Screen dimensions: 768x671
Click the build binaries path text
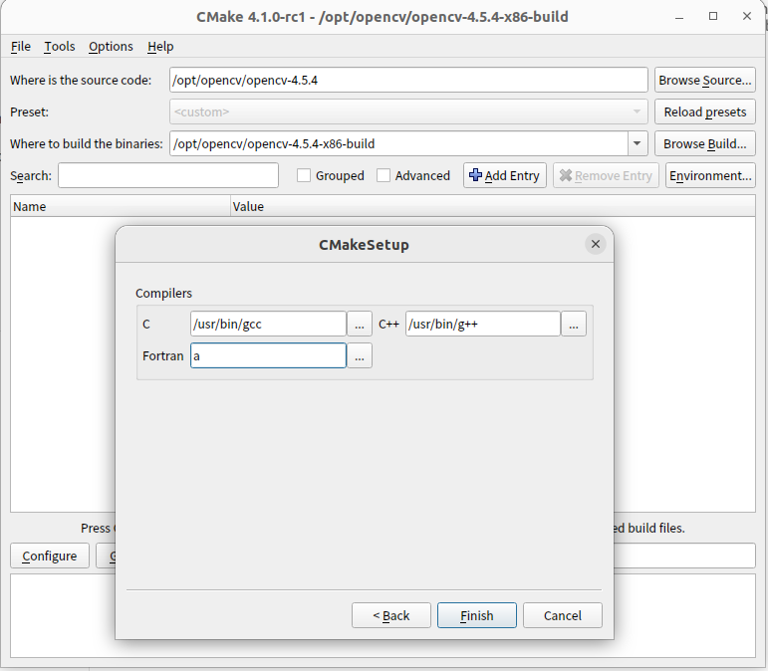click(x=274, y=143)
